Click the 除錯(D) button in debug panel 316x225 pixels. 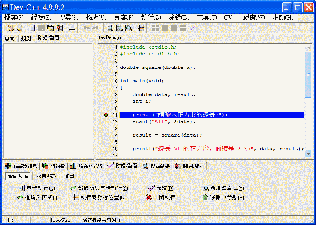161,188
